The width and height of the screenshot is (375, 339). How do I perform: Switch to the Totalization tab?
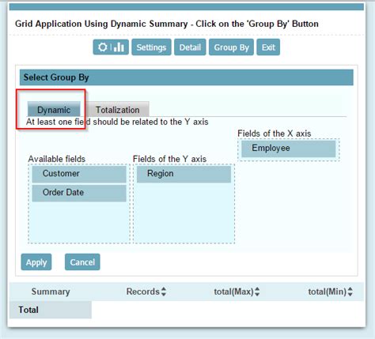(x=117, y=109)
